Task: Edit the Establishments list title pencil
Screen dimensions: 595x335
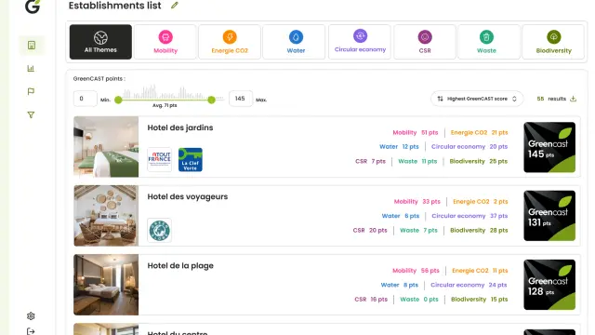Action: [175, 6]
